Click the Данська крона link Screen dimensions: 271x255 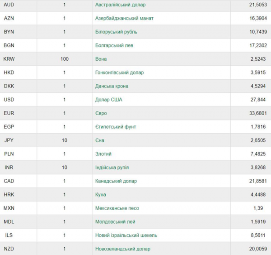point(112,86)
